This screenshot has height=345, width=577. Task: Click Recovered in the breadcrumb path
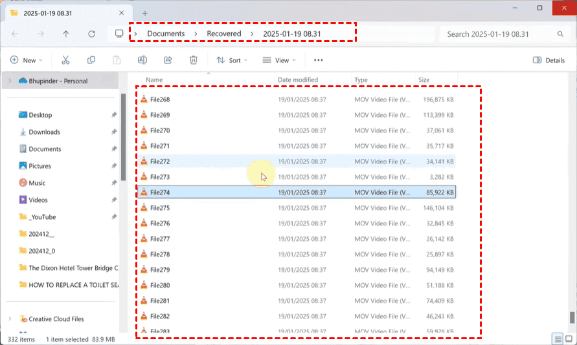click(x=223, y=34)
